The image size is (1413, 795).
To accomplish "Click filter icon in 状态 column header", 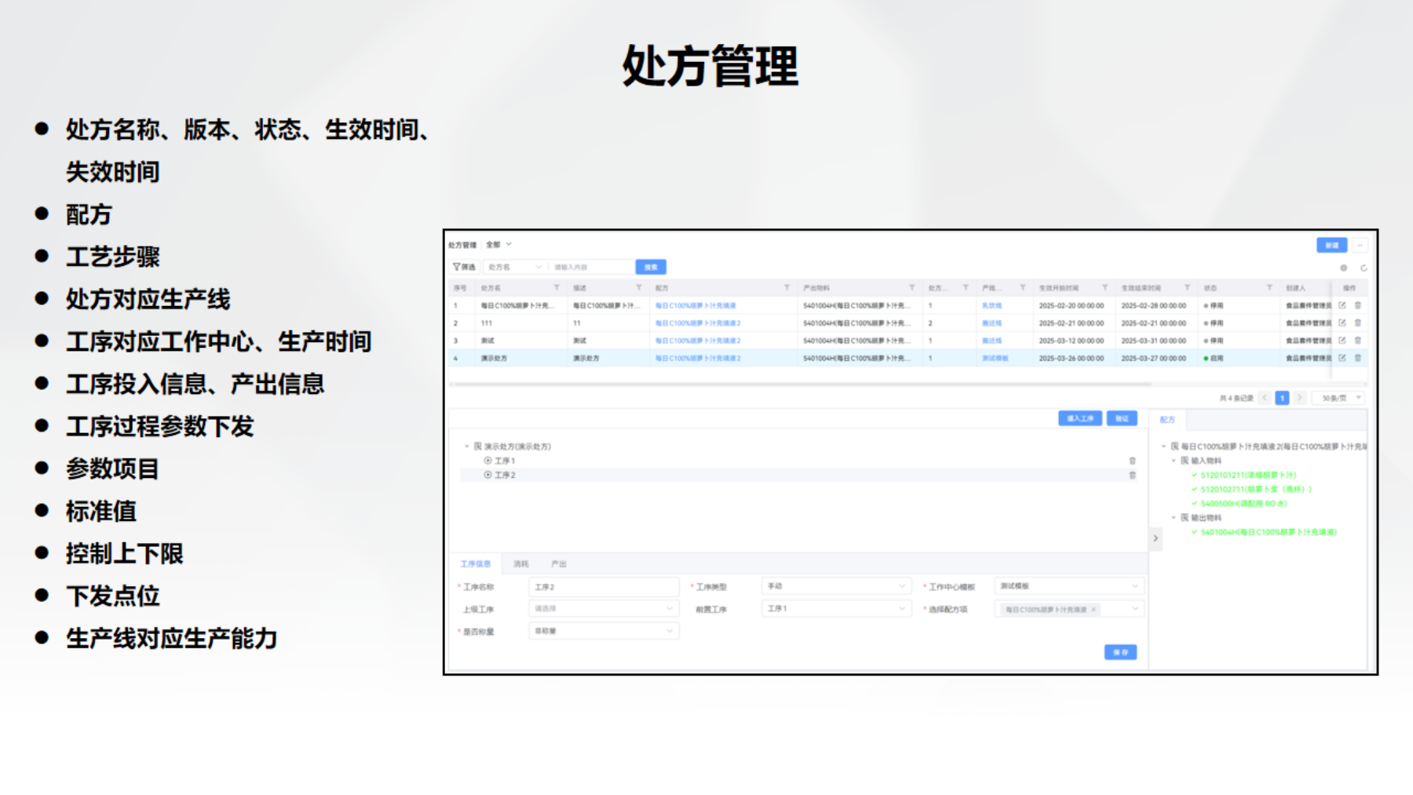I will (1269, 288).
